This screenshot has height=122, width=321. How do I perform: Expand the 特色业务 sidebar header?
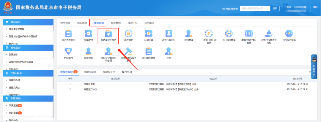pyautogui.click(x=28, y=47)
